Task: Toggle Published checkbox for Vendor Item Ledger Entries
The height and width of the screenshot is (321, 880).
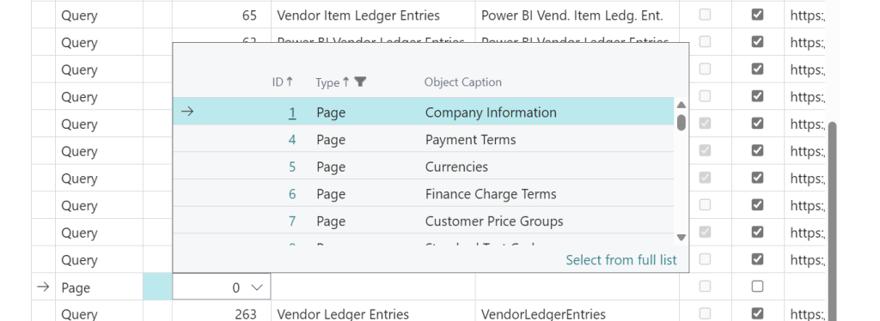Action: click(x=758, y=15)
